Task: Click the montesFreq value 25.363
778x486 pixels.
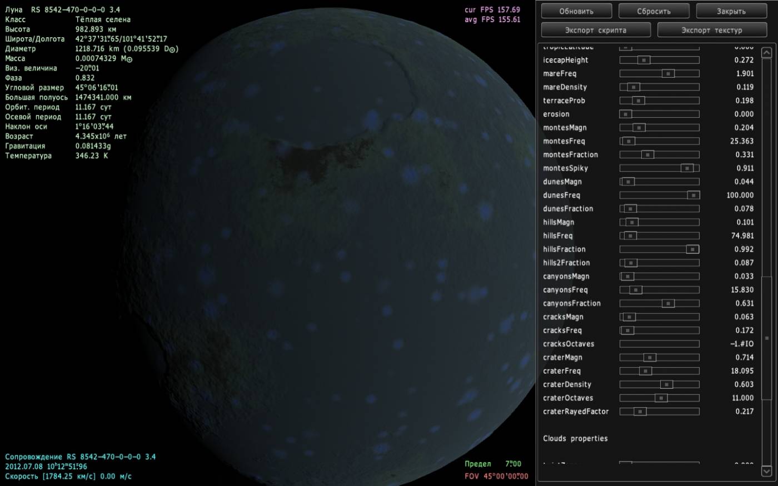Action: (742, 141)
